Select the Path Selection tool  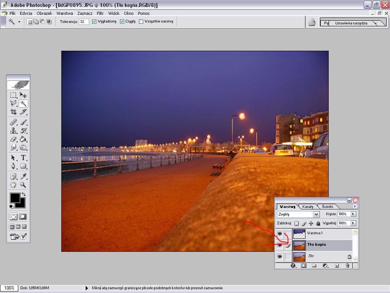[x=13, y=158]
